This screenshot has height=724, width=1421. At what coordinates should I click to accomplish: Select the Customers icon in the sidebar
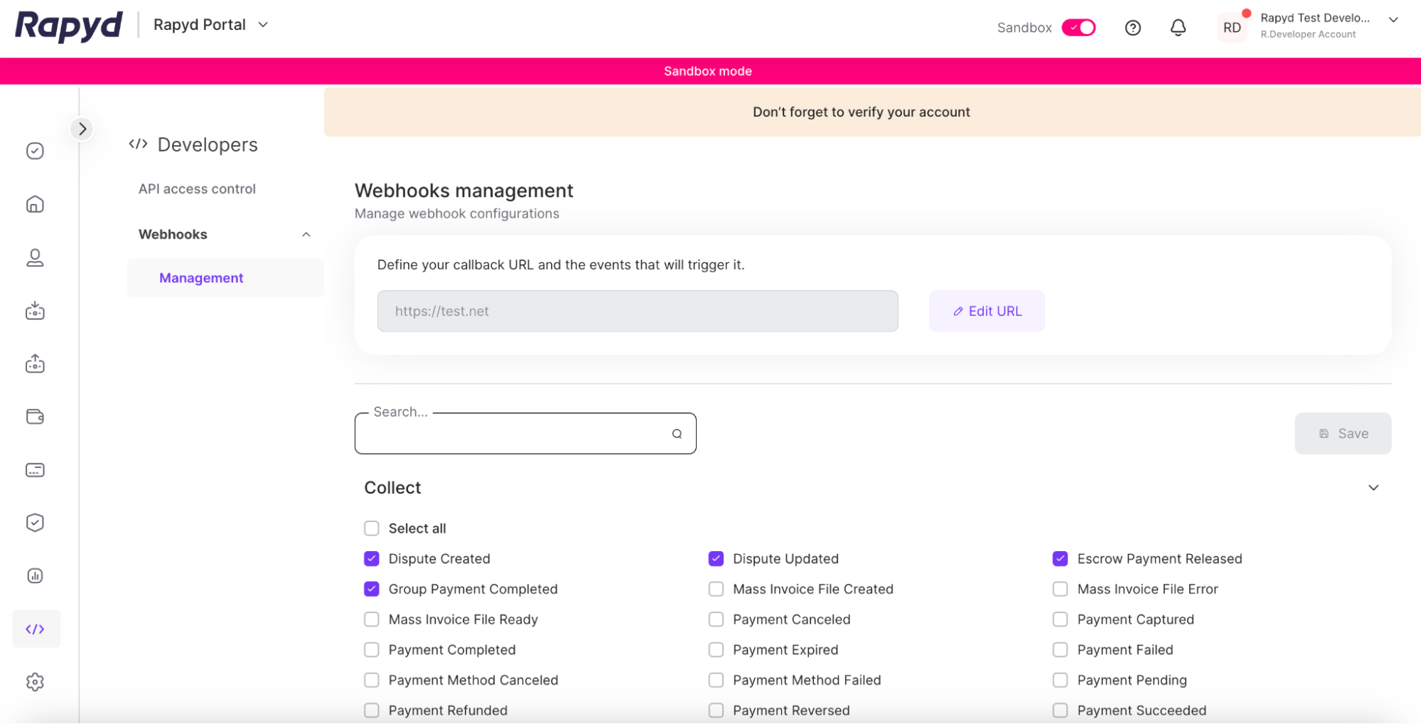34,257
